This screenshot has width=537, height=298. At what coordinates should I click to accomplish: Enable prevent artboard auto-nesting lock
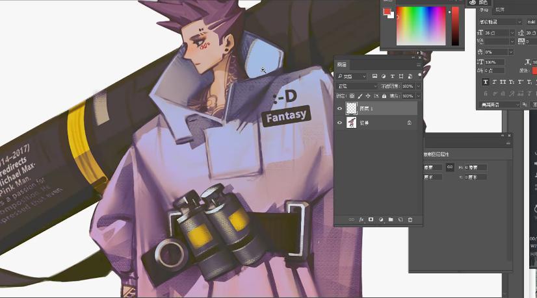click(x=376, y=96)
